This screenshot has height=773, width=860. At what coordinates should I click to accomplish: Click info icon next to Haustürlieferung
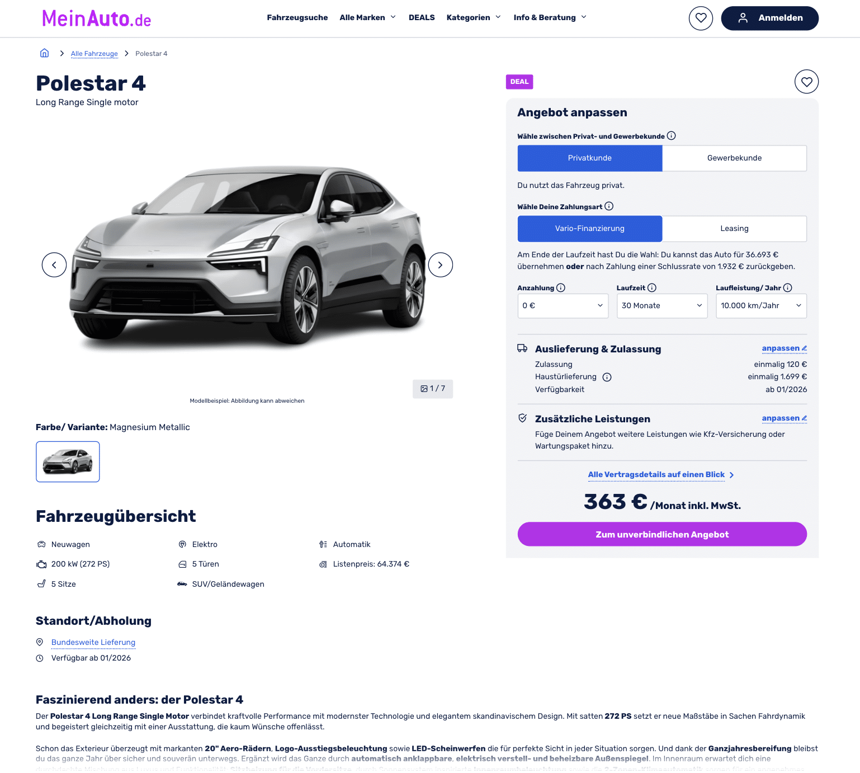pyautogui.click(x=607, y=377)
